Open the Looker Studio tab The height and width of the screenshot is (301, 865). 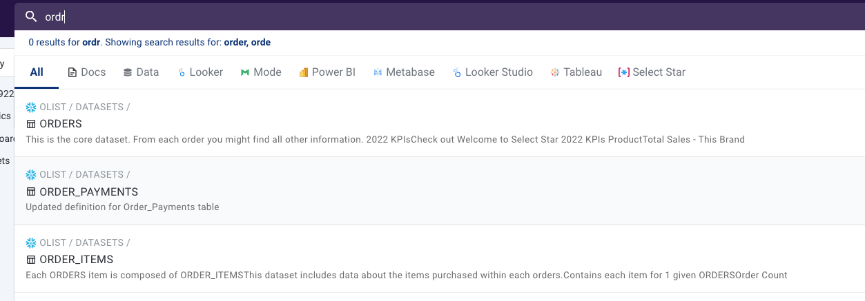[493, 72]
